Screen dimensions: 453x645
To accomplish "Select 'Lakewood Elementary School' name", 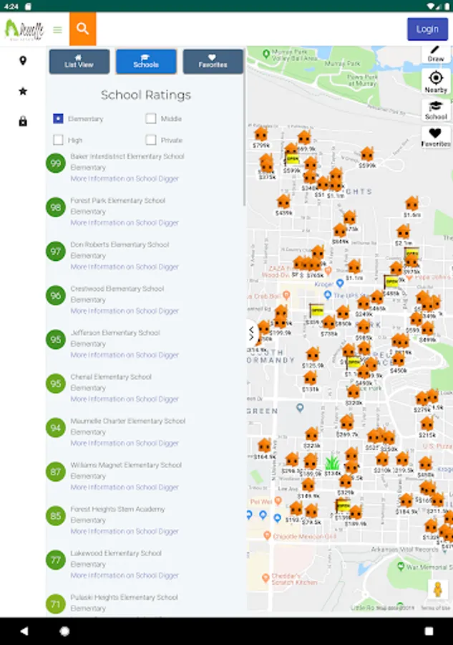I will pyautogui.click(x=116, y=553).
